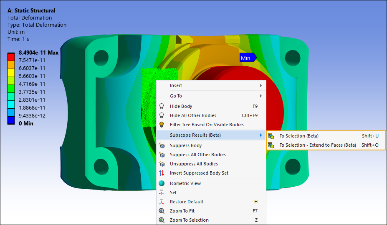Image resolution: width=387 pixels, height=225 pixels.
Task: Click the A: Static Structural title text
Action: click(31, 10)
